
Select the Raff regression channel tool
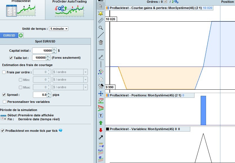point(101,152)
